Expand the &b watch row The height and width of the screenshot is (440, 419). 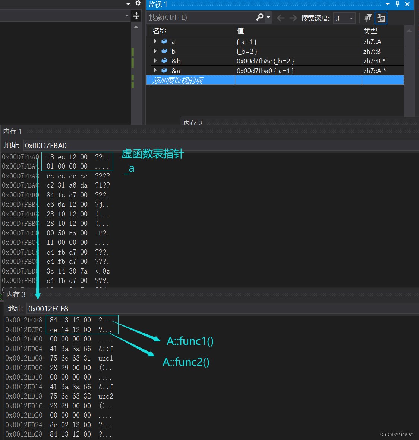155,60
